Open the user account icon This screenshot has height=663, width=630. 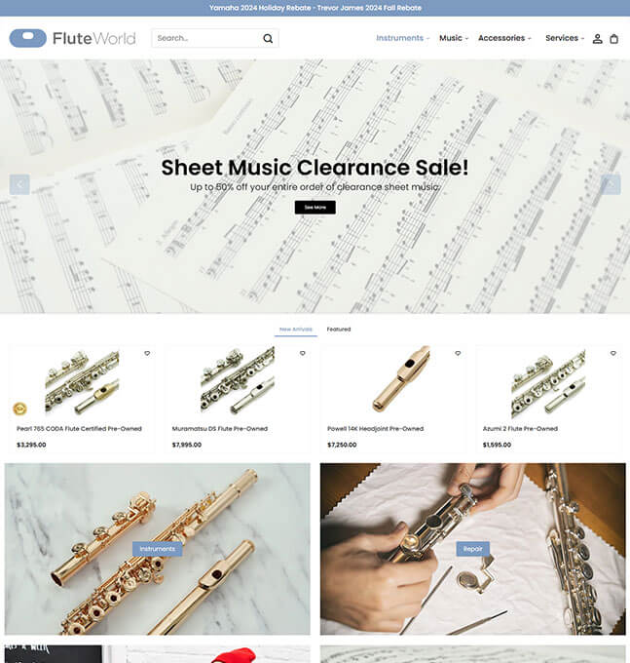coord(597,39)
